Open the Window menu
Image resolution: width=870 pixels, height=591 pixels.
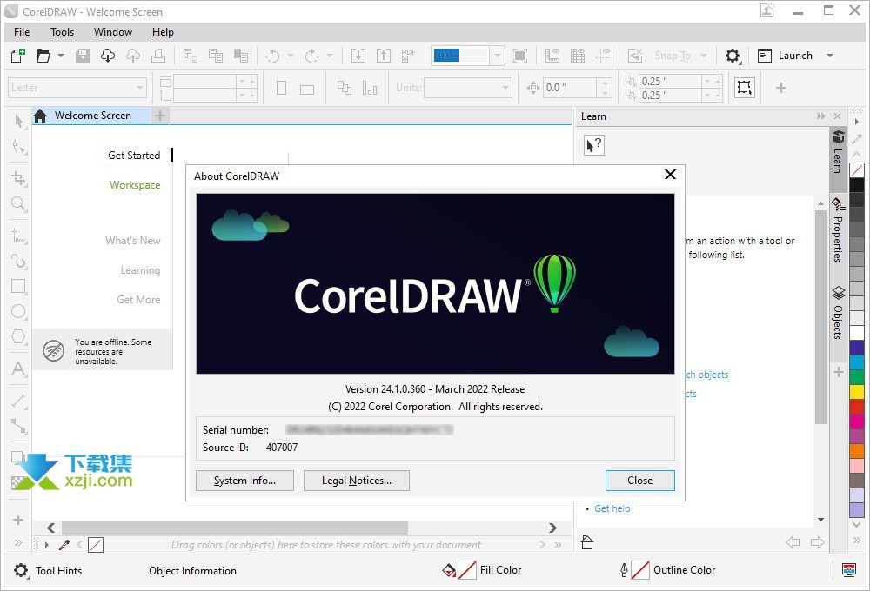pyautogui.click(x=113, y=32)
